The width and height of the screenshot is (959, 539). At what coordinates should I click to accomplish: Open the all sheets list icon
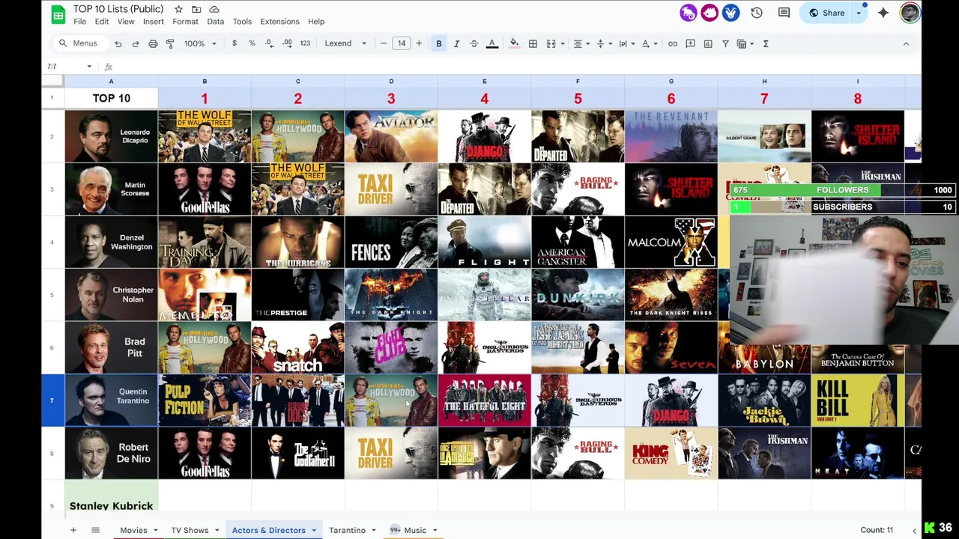click(95, 530)
